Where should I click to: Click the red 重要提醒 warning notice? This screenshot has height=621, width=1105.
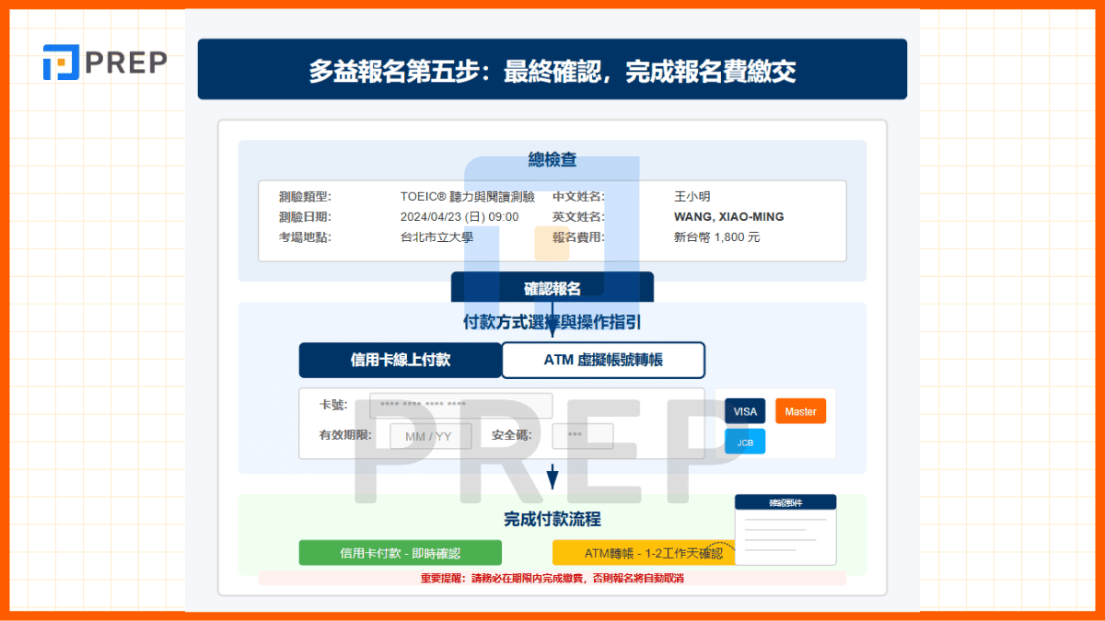pyautogui.click(x=552, y=583)
